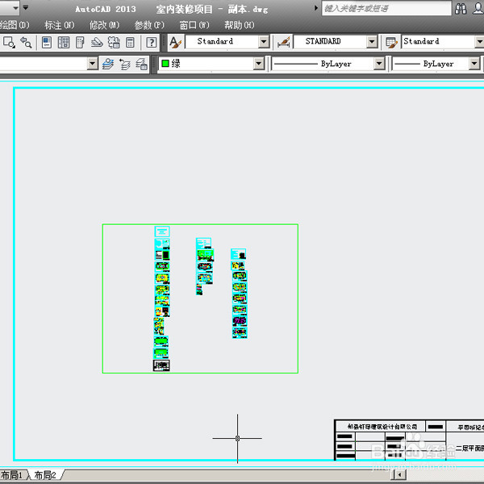Image resolution: width=484 pixels, height=484 pixels.
Task: Open the Text Style manager icon
Action: (176, 42)
